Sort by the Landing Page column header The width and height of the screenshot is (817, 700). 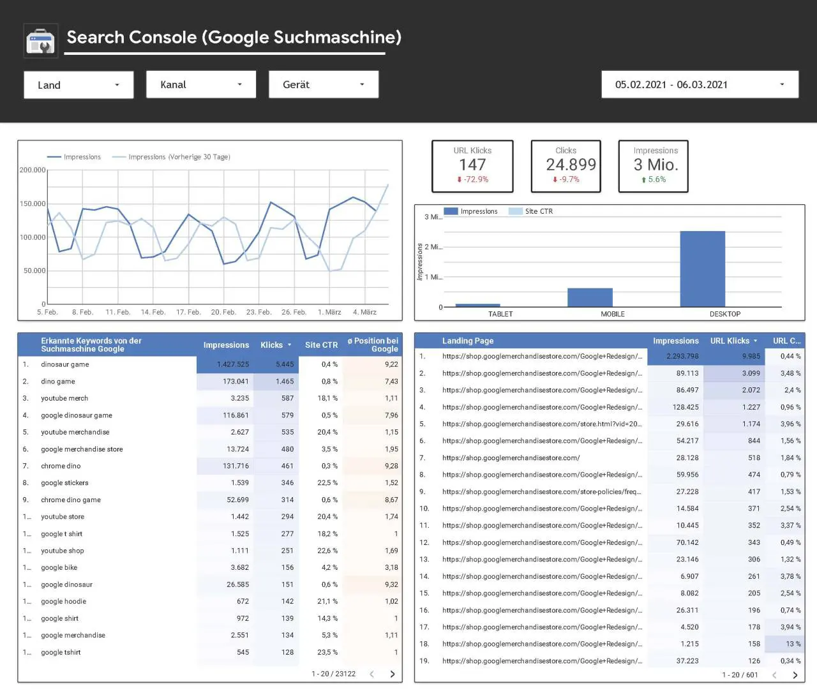(x=468, y=341)
